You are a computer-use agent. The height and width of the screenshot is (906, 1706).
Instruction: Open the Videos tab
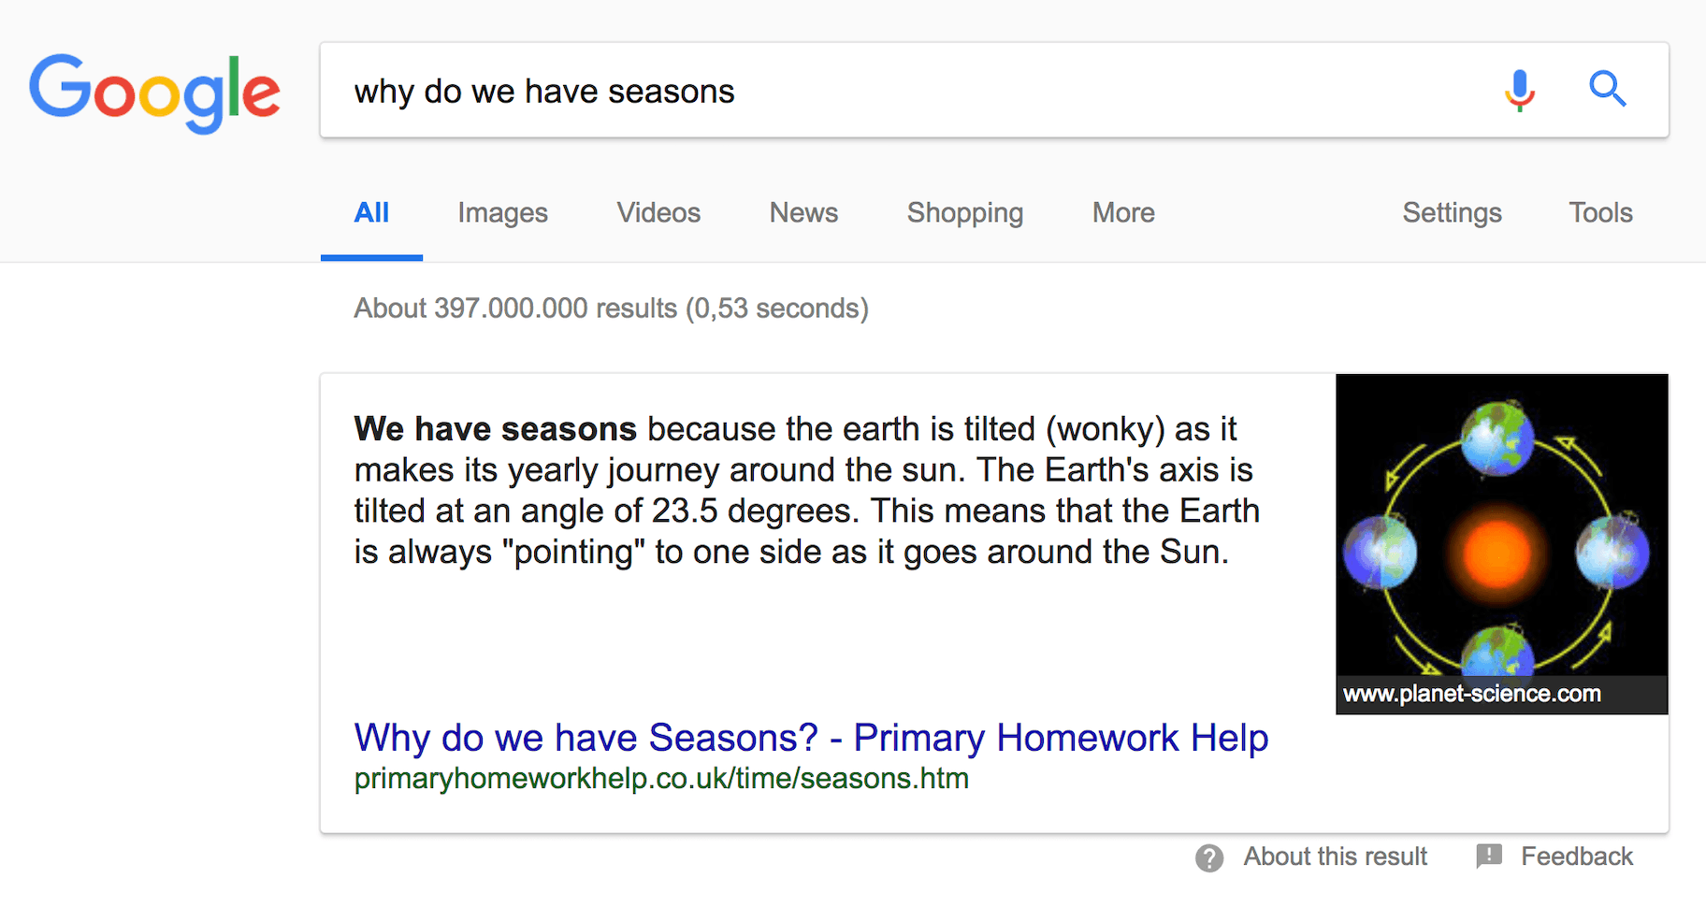pyautogui.click(x=658, y=213)
